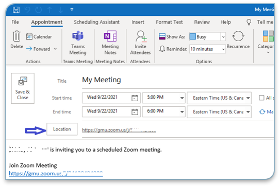This screenshot has height=187, width=280.
Task: Open the Format Text tab
Action: pos(169,22)
